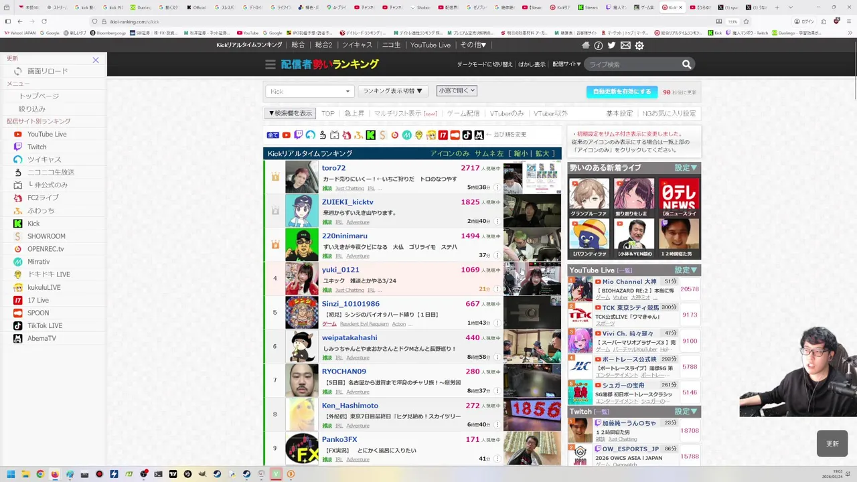Filter by the AbemaTV icon in filter row
Viewport: 857px width, 482px height.
(x=479, y=135)
